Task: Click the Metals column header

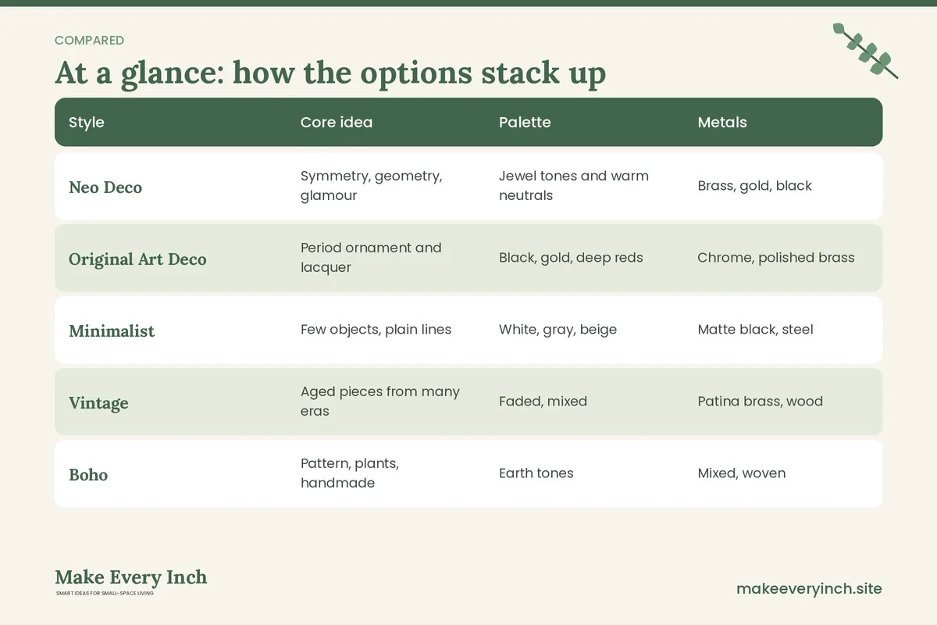Action: point(722,122)
